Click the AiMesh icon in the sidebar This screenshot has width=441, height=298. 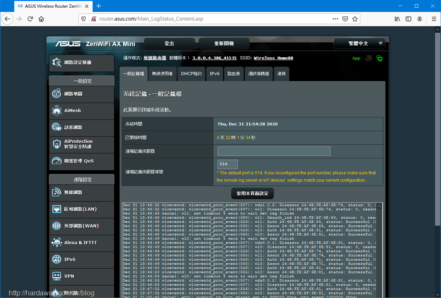click(56, 111)
